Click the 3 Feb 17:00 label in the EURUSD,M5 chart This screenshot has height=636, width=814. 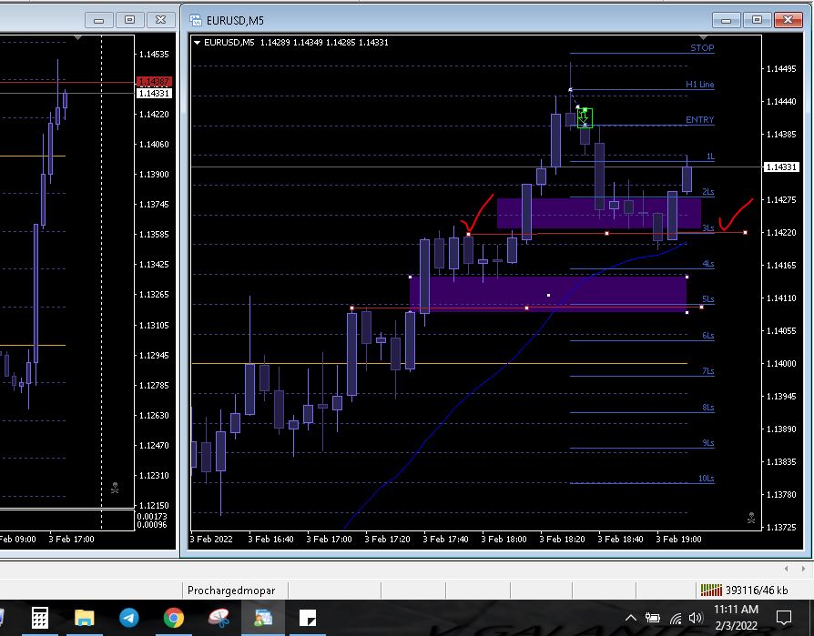point(329,539)
